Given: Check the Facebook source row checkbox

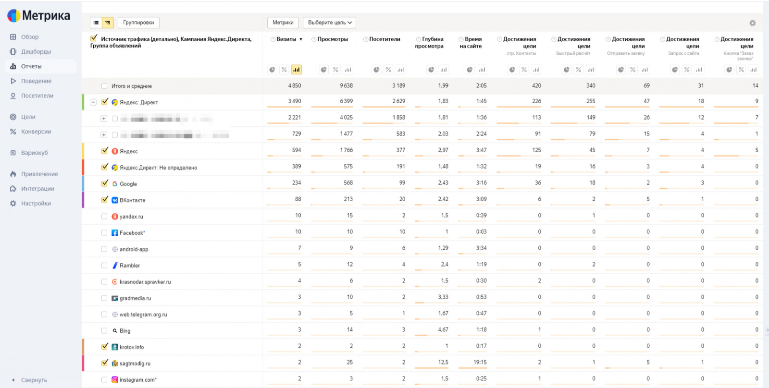Looking at the screenshot, I should coord(104,233).
